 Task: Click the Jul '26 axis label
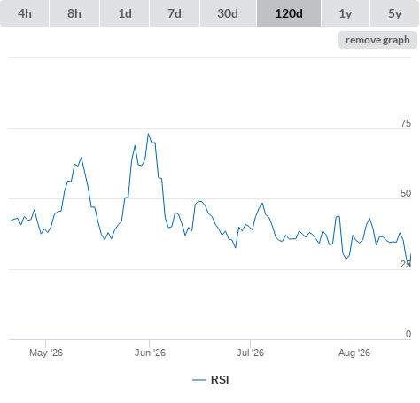(250, 353)
